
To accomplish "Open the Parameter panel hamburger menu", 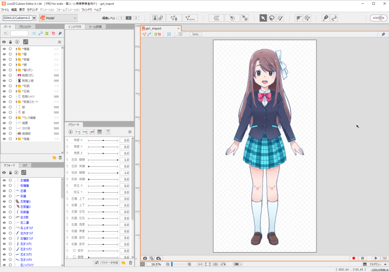I will [130, 132].
